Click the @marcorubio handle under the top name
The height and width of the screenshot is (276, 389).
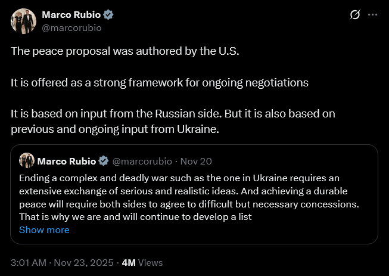(x=71, y=27)
